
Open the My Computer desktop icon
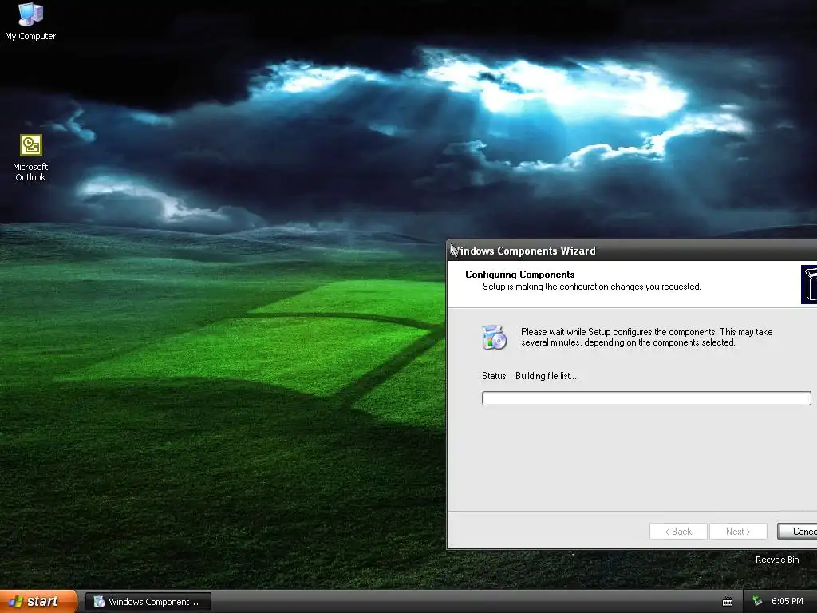[30, 21]
